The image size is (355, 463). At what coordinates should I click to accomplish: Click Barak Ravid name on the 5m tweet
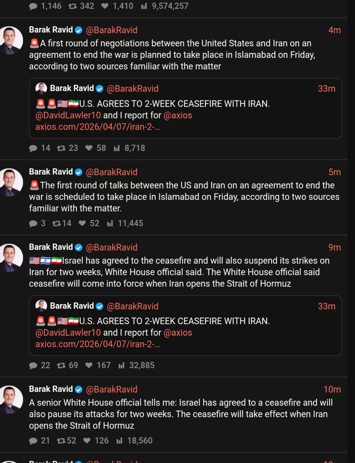click(51, 172)
